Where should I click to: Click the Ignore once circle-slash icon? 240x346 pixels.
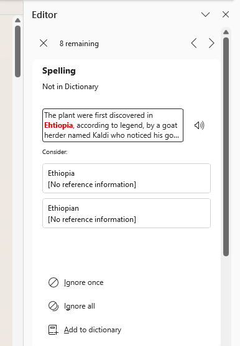coord(53,282)
